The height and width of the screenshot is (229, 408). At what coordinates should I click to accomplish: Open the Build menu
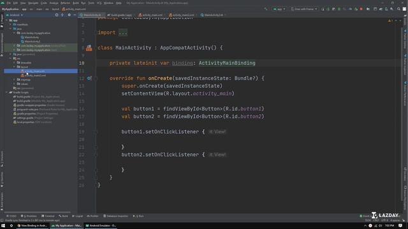point(75,3)
